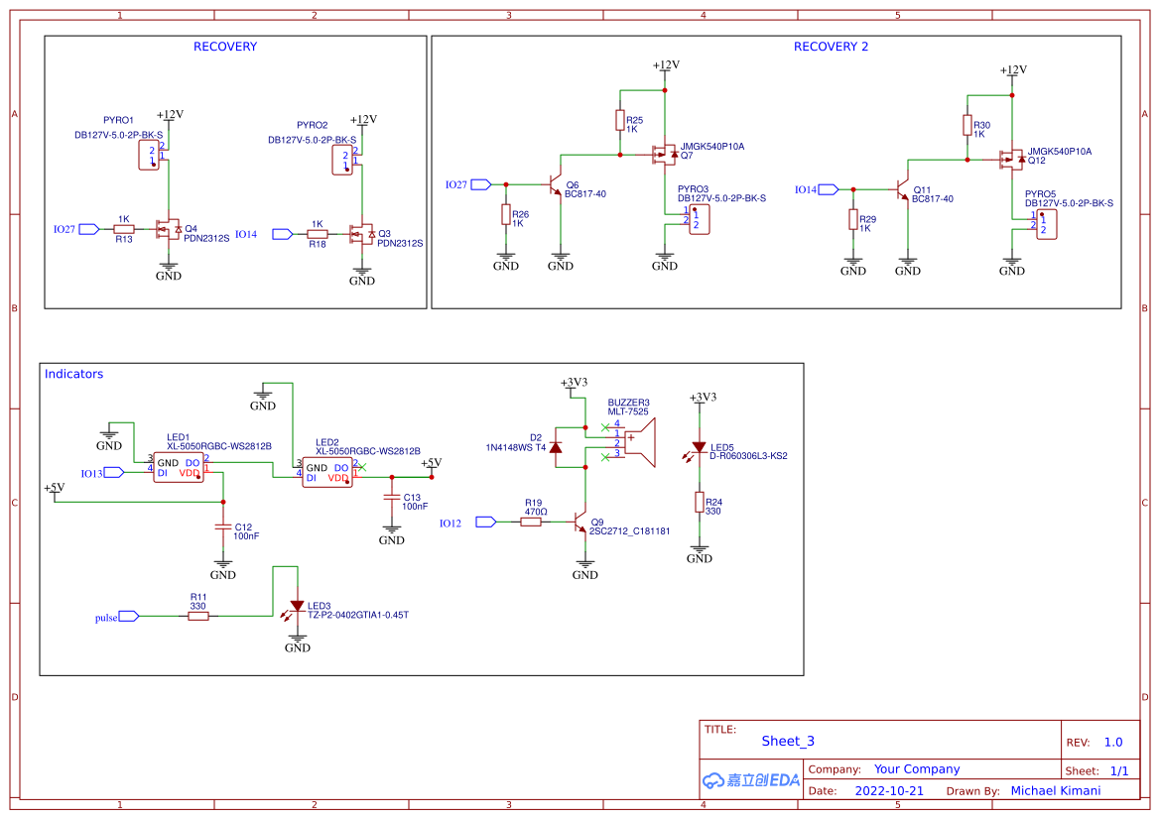Click the RECOVERY 2 section label
This screenshot has width=1160, height=820.
click(834, 46)
